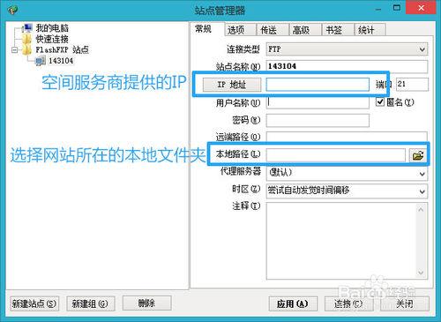Click the notes scrollbar down arrow
The height and width of the screenshot is (322, 441).
[x=421, y=273]
